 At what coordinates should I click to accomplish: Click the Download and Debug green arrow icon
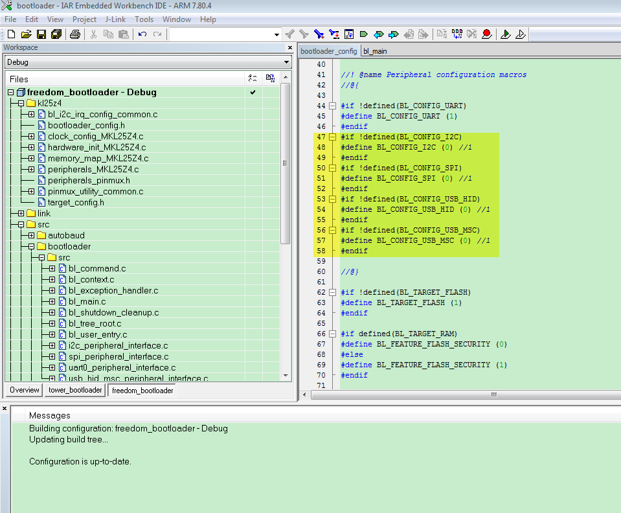[x=505, y=34]
